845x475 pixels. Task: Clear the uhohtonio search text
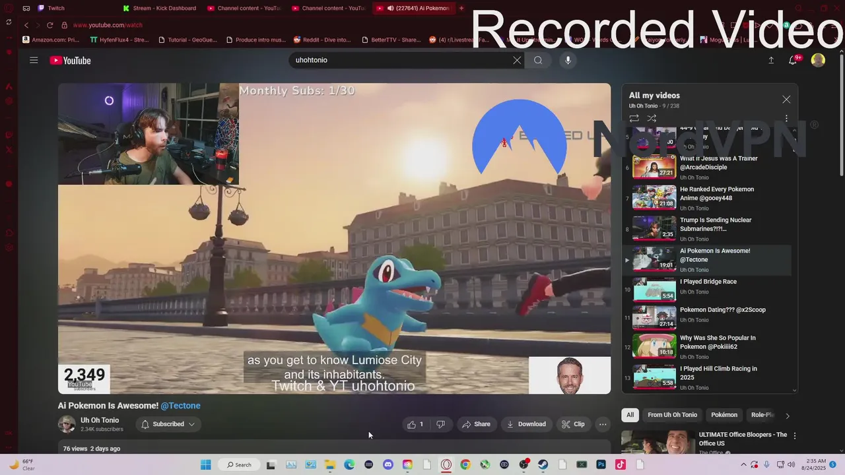517,60
